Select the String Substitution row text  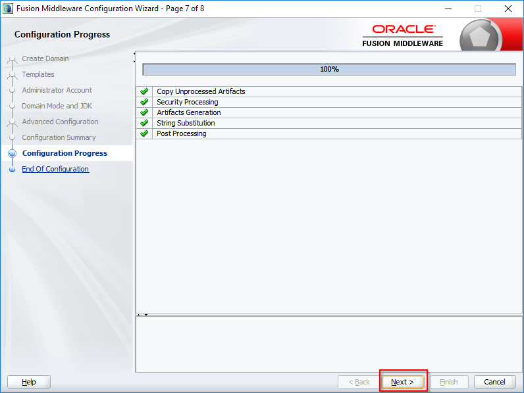point(186,123)
